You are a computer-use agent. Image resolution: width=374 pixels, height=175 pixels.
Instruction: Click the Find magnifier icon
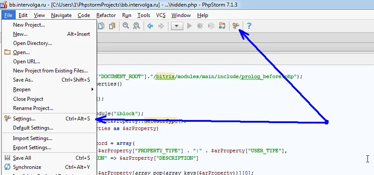(x=126, y=26)
